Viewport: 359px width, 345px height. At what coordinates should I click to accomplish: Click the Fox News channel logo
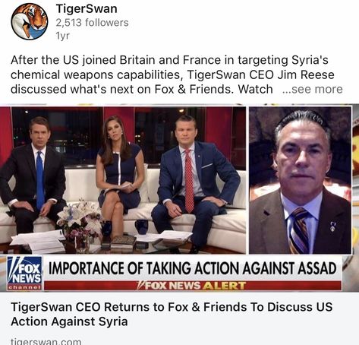(24, 274)
